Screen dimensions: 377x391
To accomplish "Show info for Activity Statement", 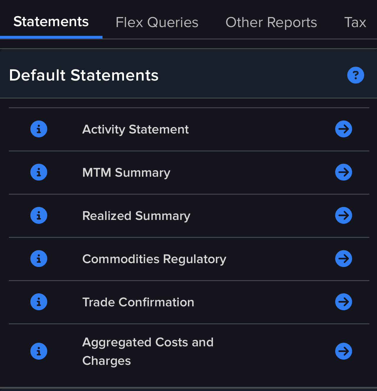I will pyautogui.click(x=39, y=129).
